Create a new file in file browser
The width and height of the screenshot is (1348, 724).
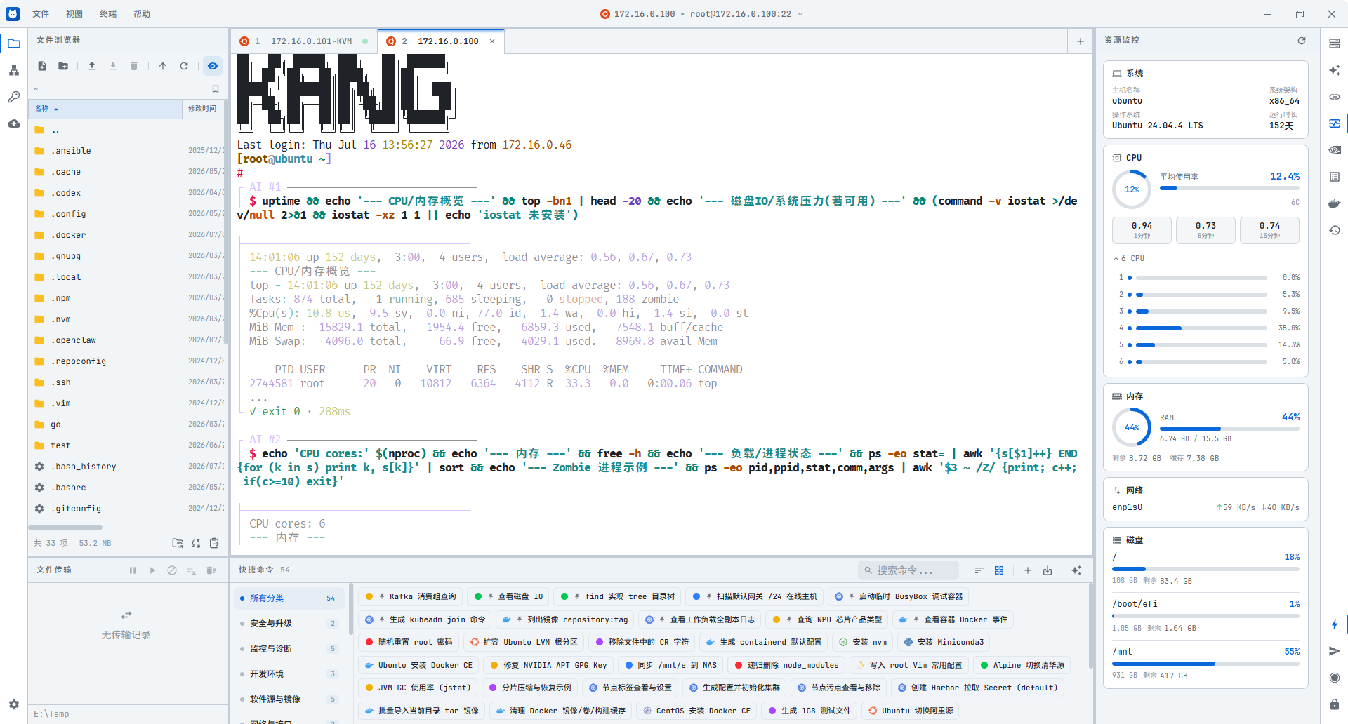coord(42,66)
